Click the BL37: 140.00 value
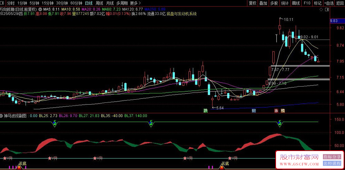Screen dimensions: 345x170 136,116
